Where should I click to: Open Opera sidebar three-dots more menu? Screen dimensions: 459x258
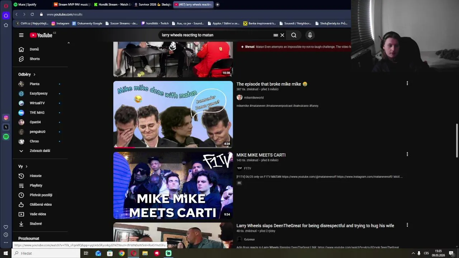click(x=6, y=243)
